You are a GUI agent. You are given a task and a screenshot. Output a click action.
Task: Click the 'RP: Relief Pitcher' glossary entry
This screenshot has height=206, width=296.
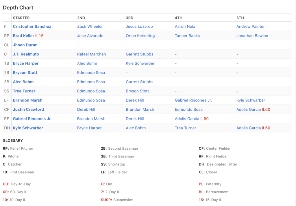[x=18, y=149]
